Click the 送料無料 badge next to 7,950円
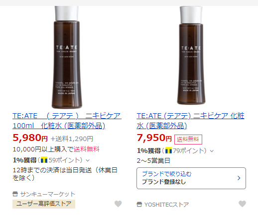Viewport: 258px width, 216px height. click(188, 140)
